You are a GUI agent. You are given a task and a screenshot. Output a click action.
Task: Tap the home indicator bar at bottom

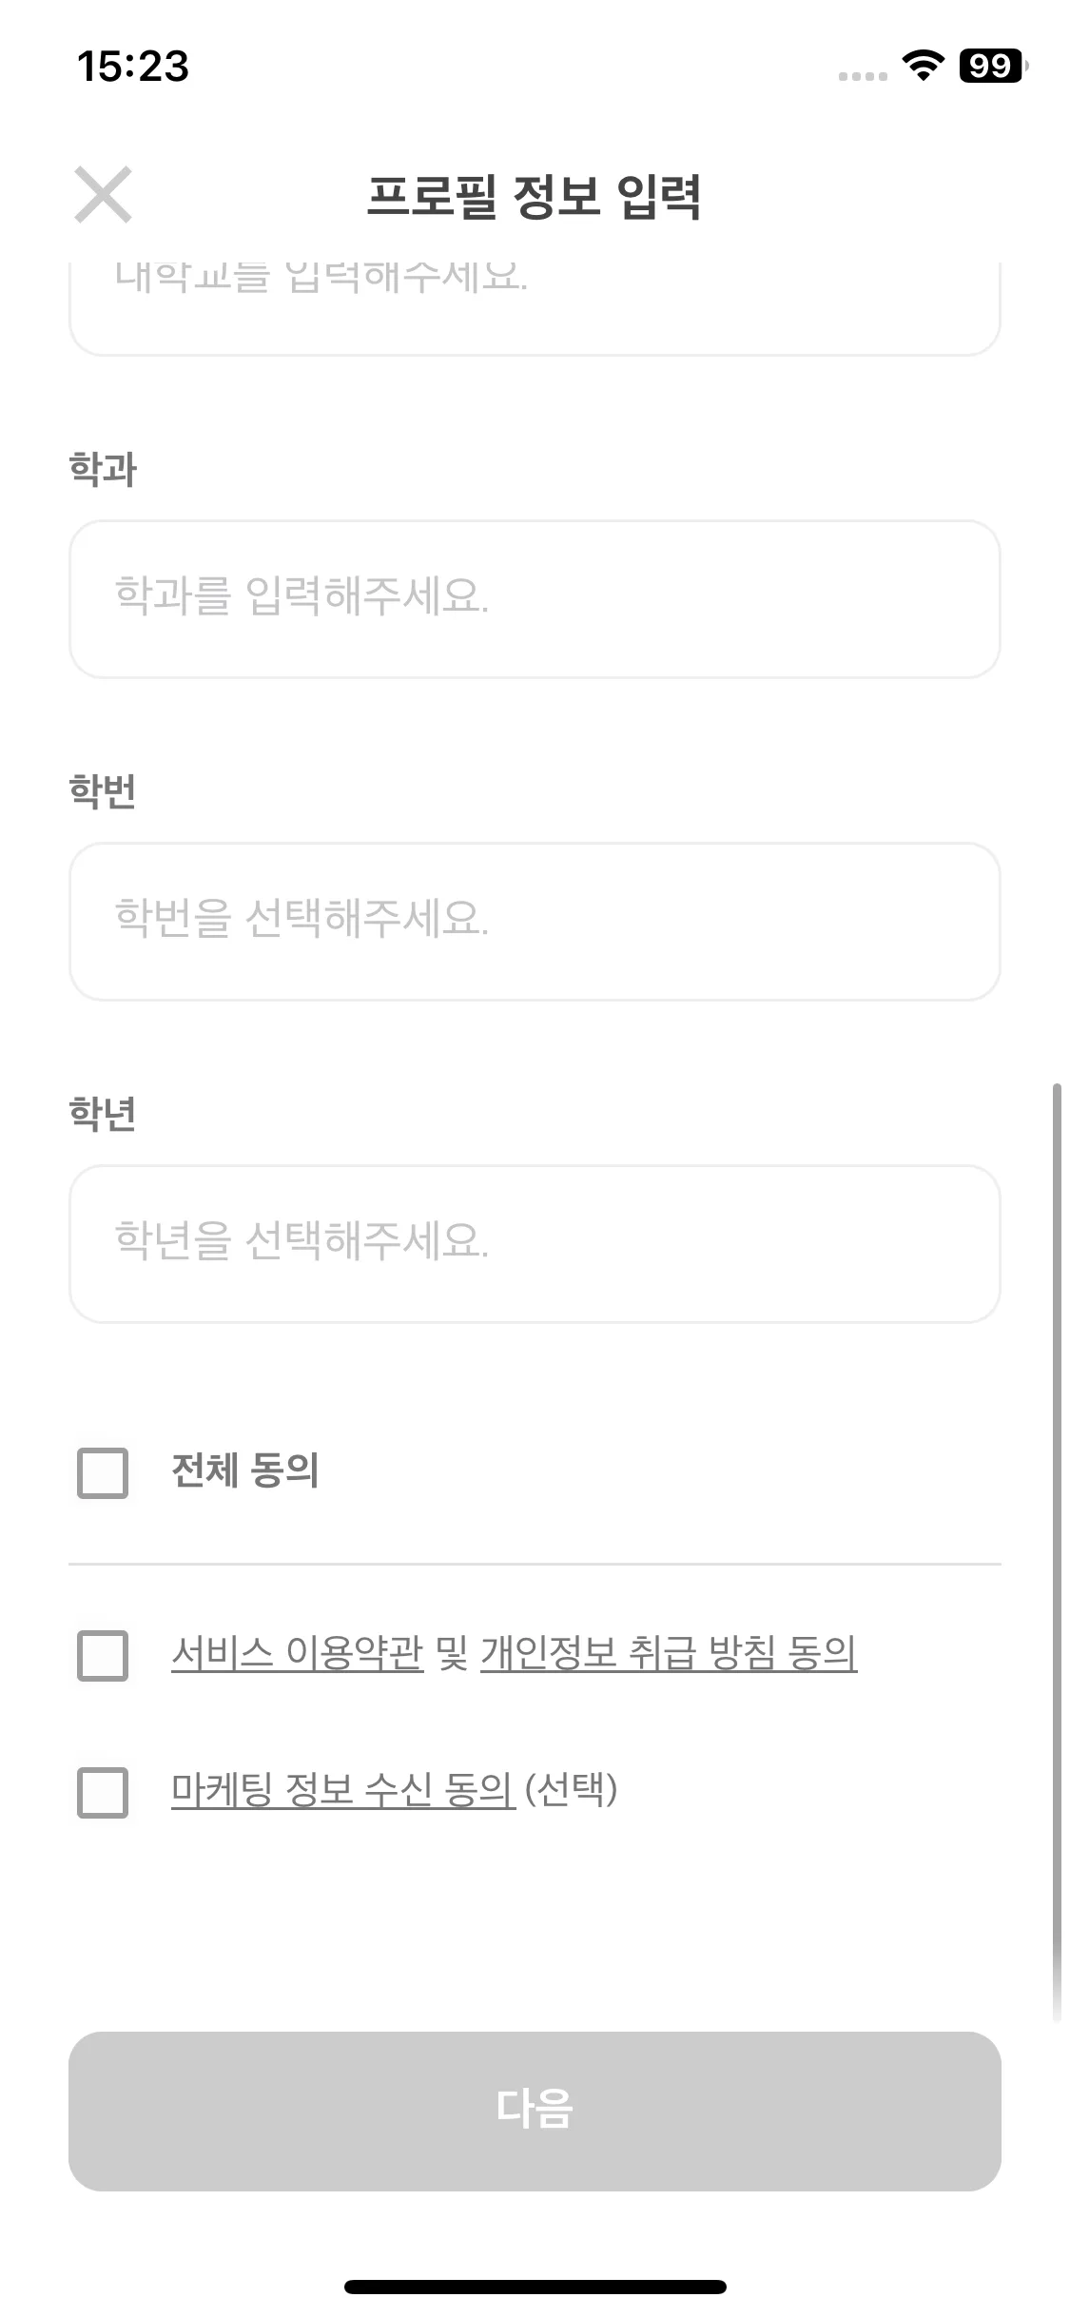point(535,2287)
